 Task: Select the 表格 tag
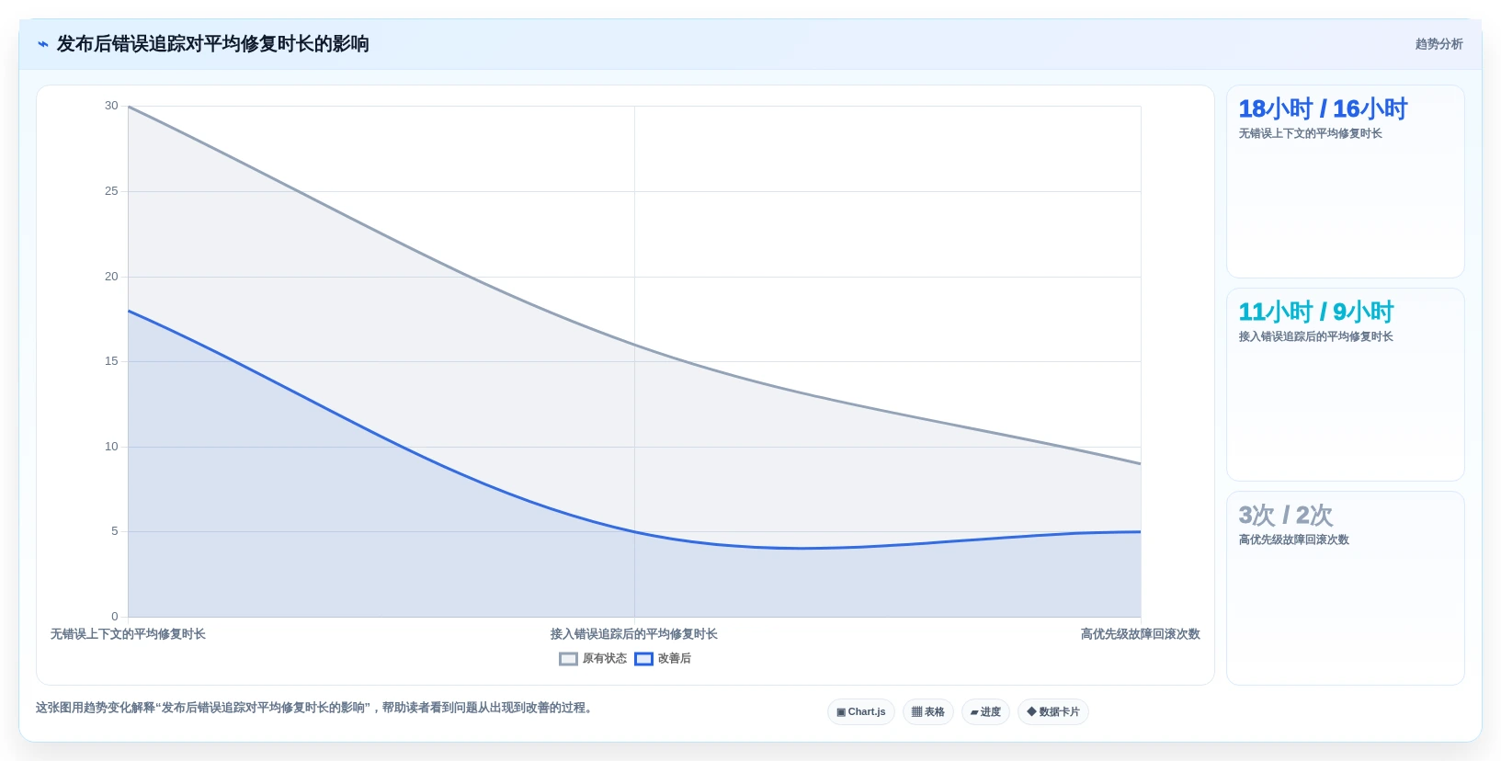pos(928,712)
